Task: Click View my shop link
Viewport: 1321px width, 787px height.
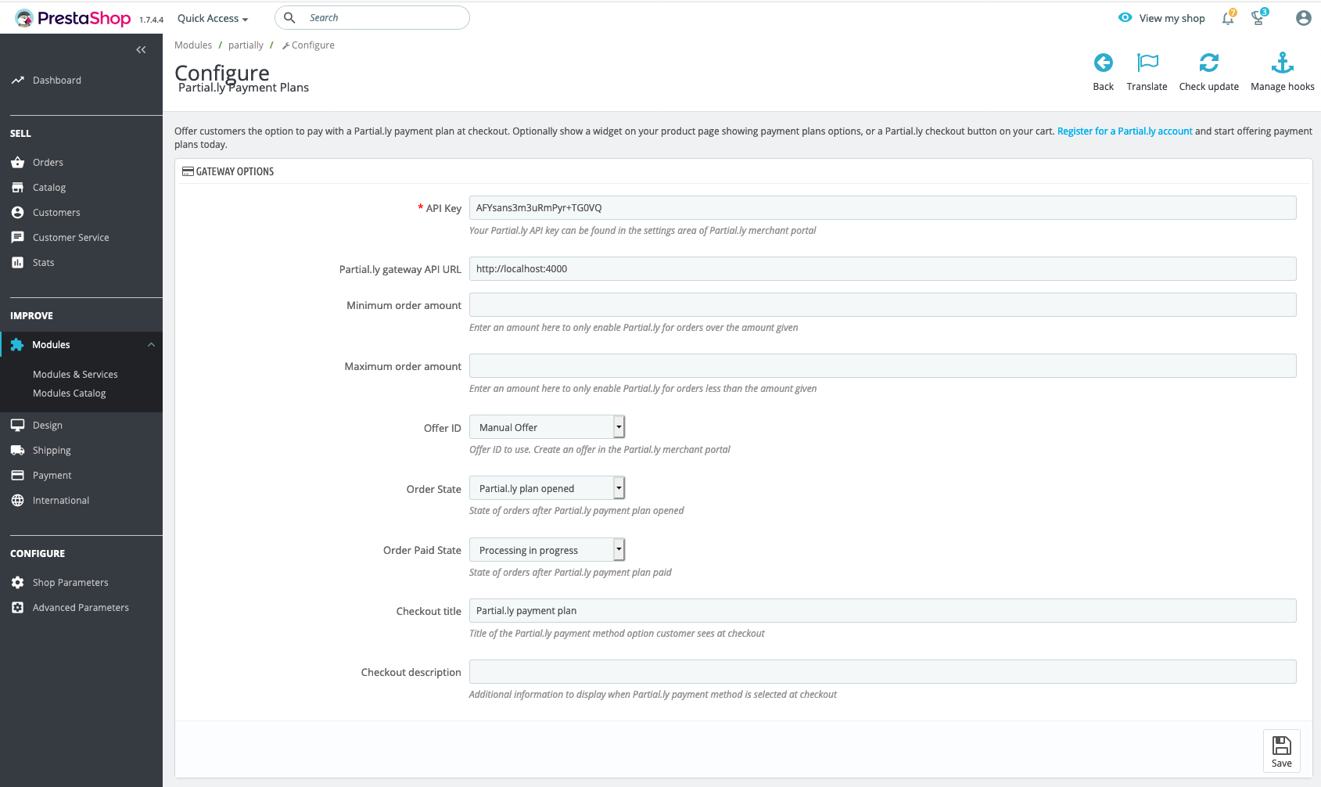Action: 1172,18
